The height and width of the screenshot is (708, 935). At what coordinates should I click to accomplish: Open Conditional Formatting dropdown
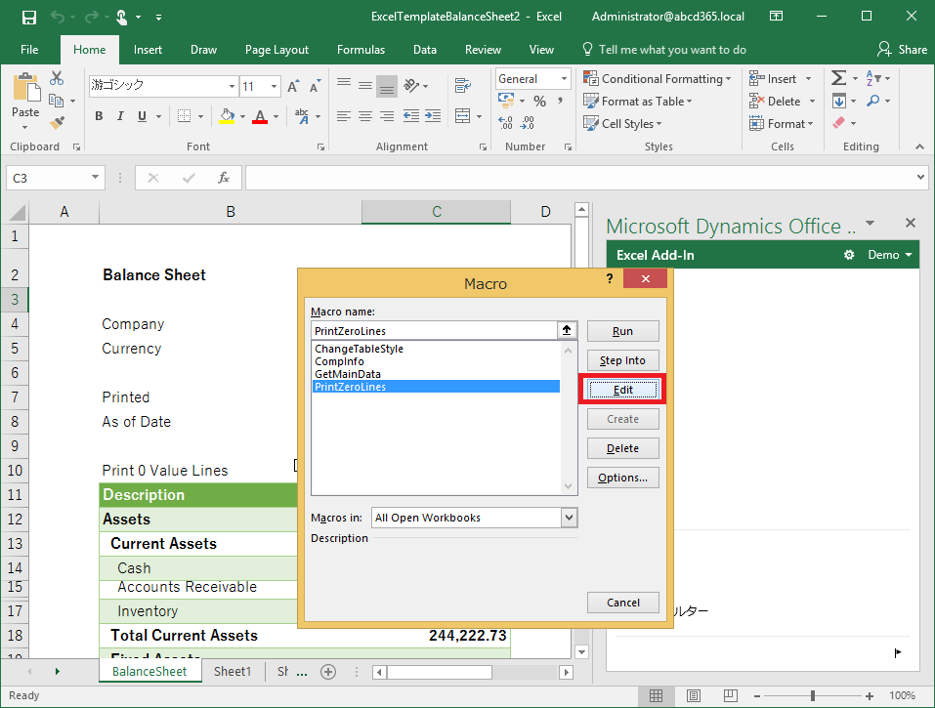tap(658, 79)
